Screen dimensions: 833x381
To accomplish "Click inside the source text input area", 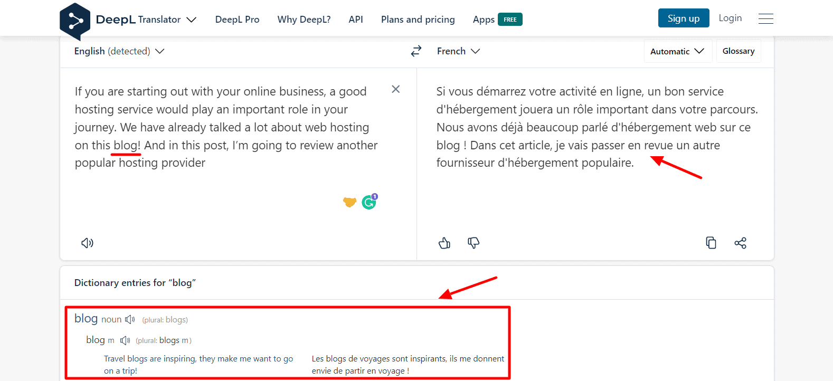I will point(227,201).
